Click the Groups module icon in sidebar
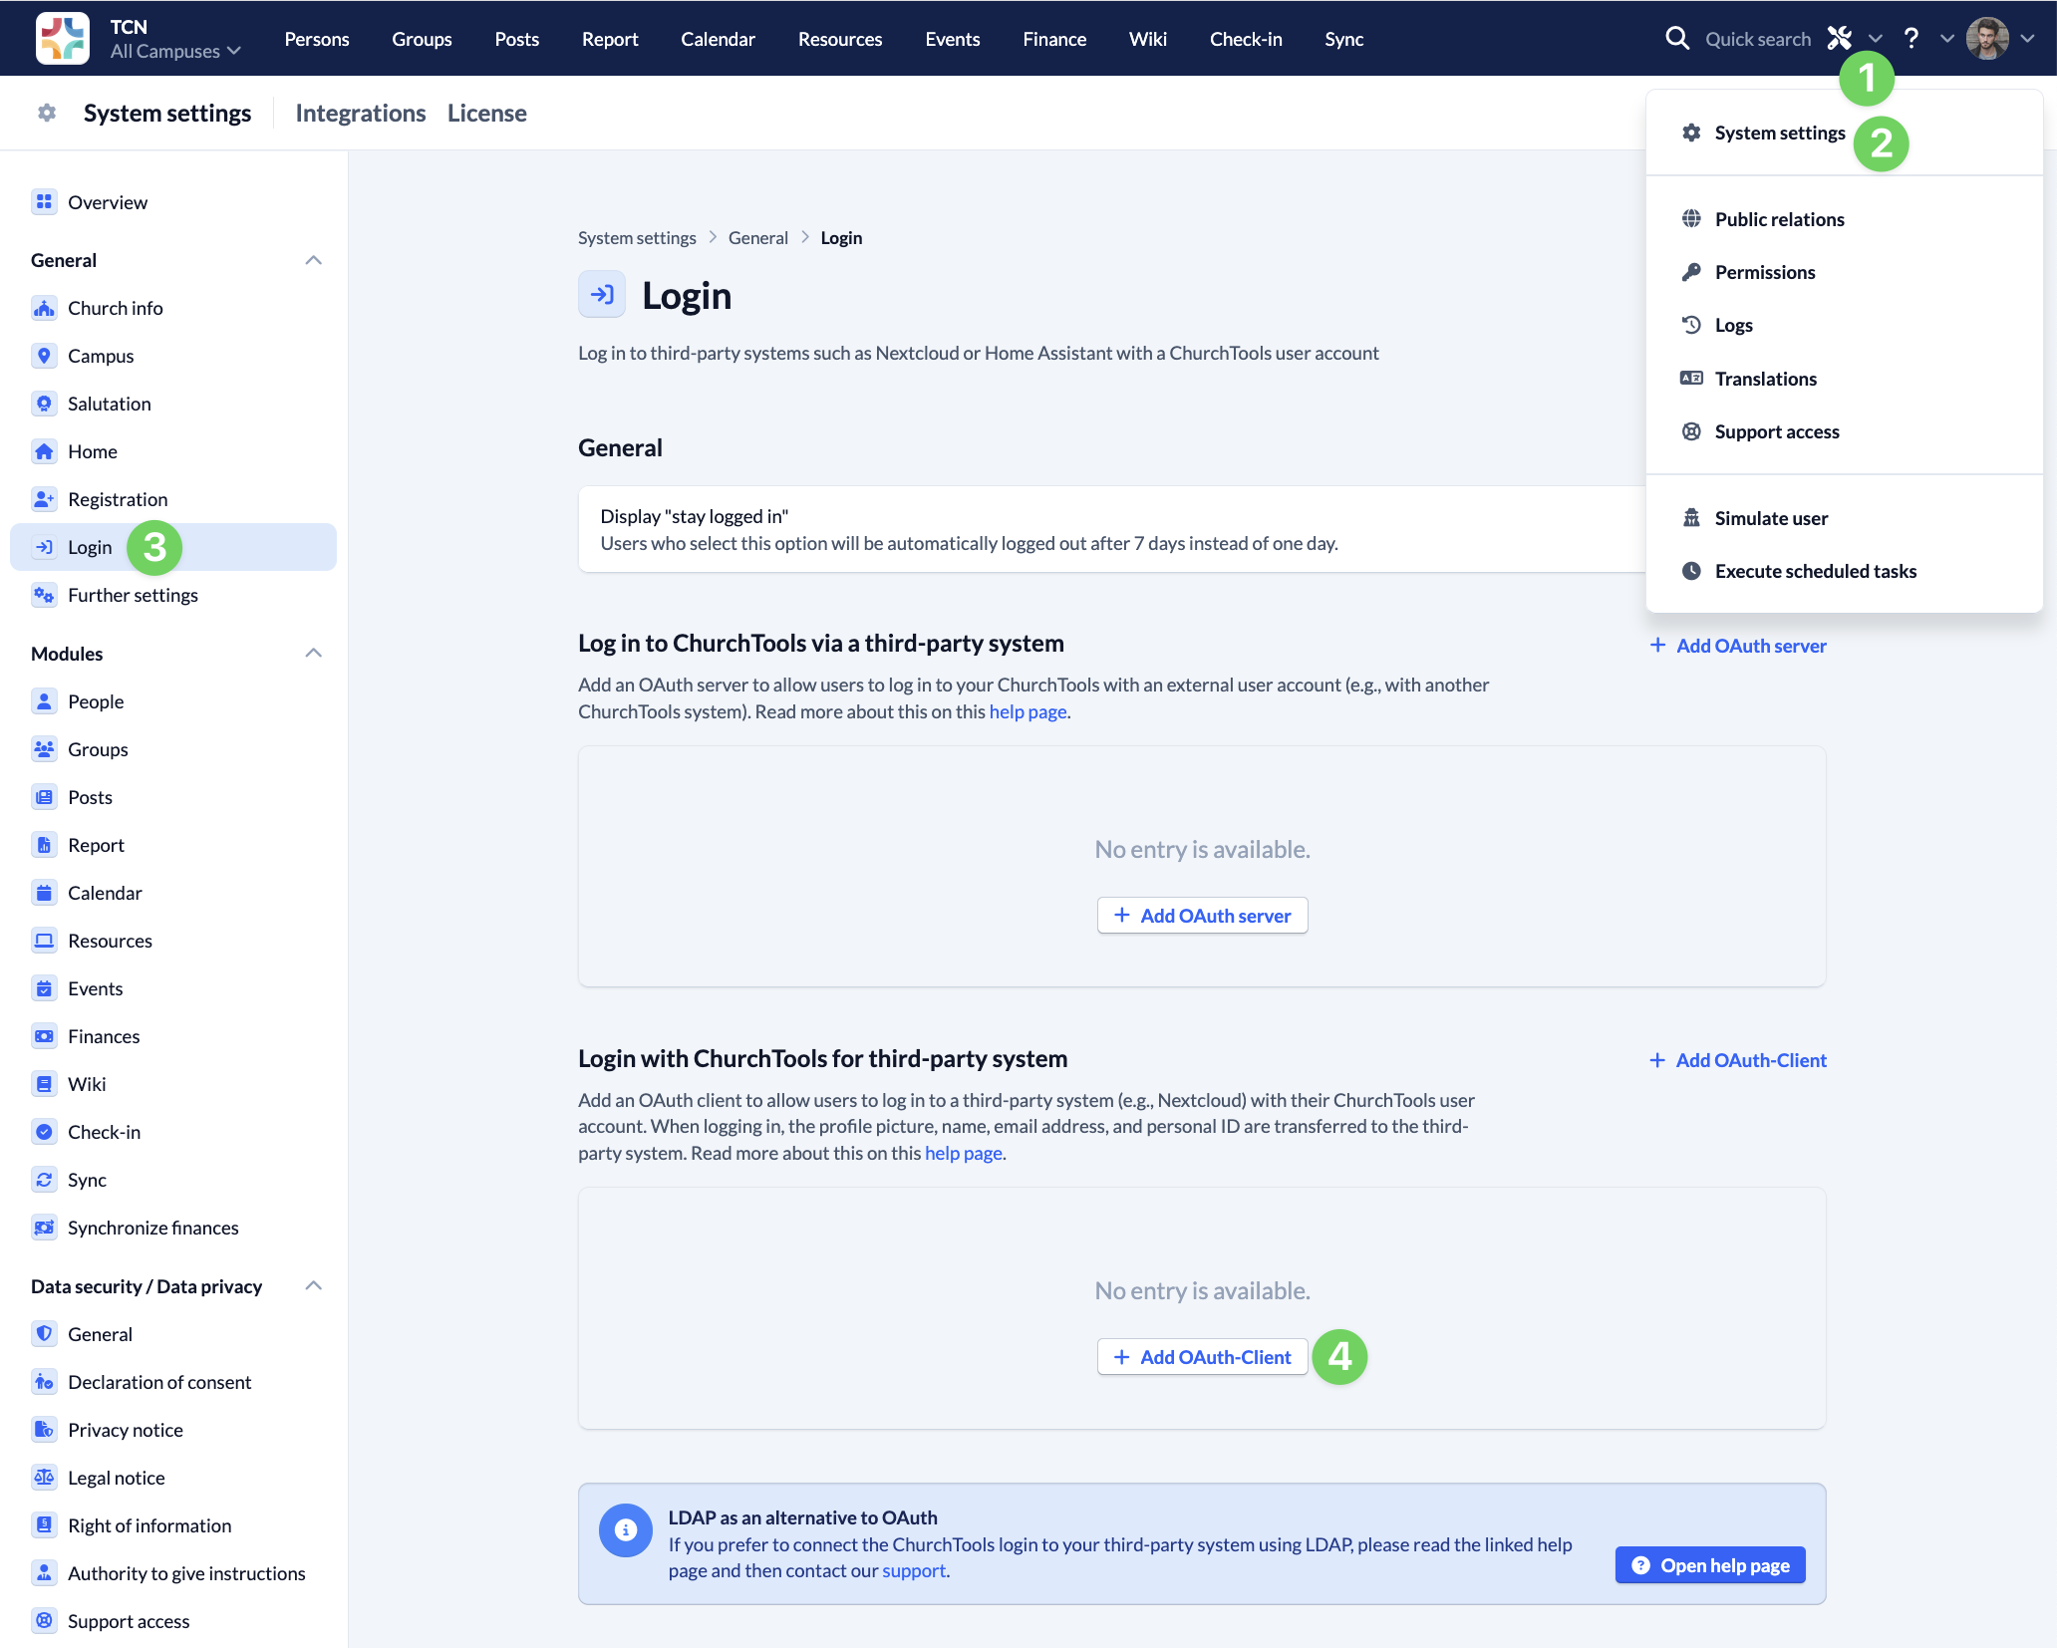 pyautogui.click(x=44, y=749)
